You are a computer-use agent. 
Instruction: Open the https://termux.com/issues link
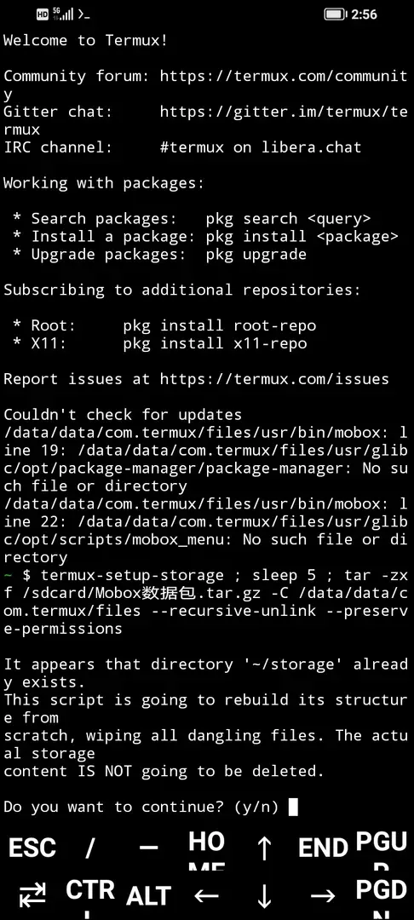coord(274,379)
